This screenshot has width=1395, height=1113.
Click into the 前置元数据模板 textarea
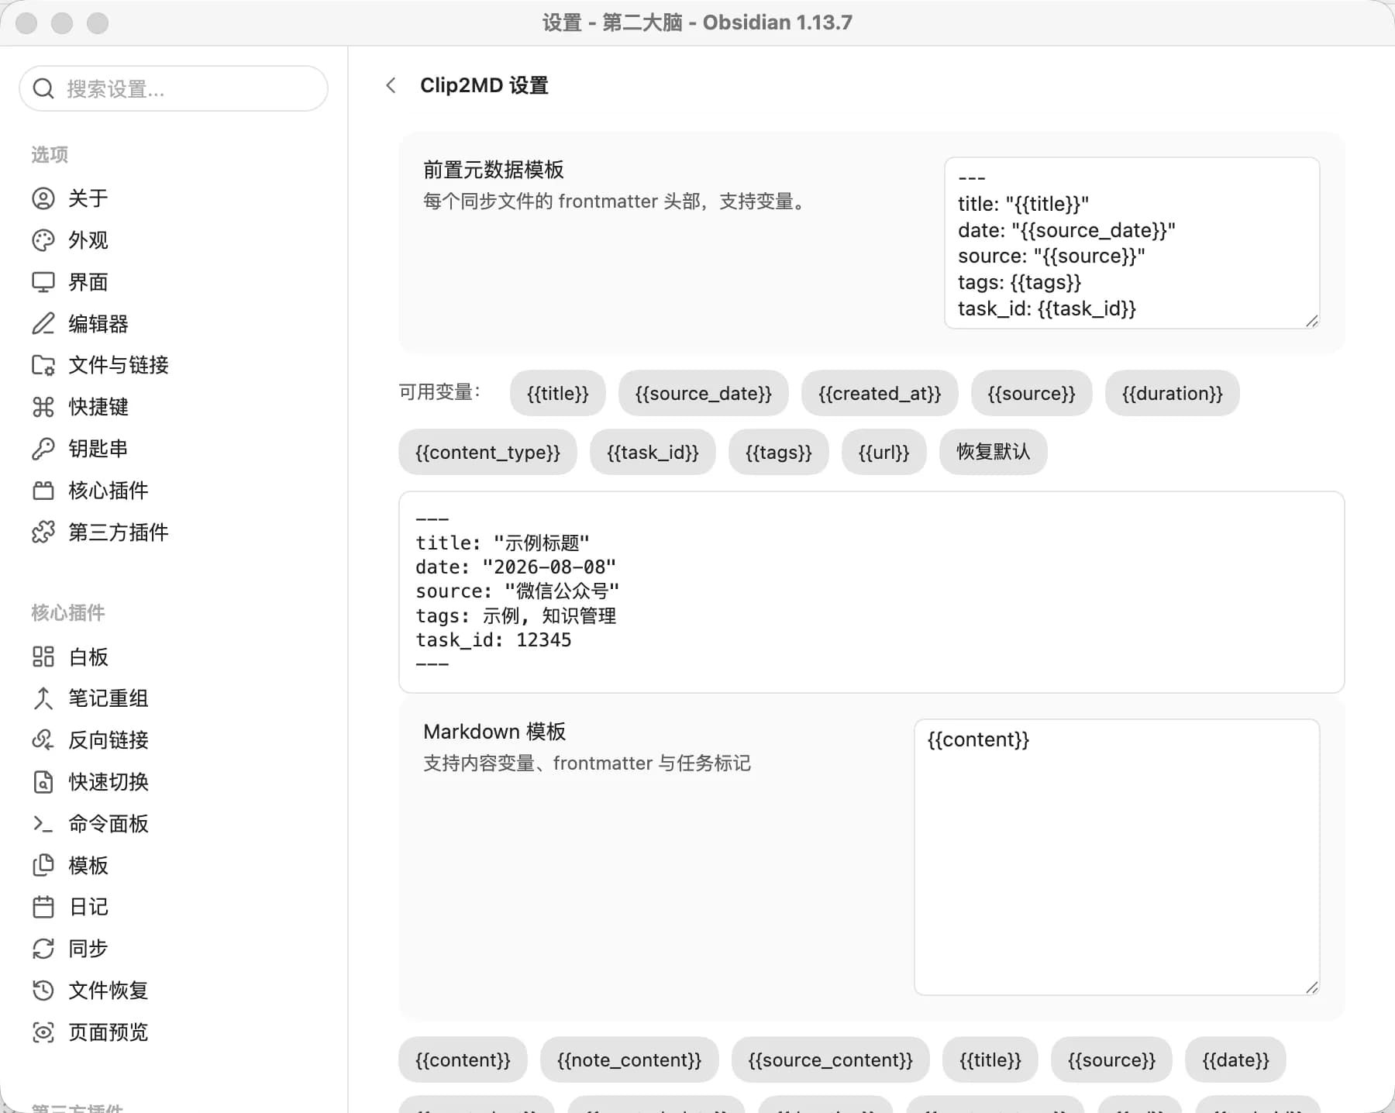pos(1131,243)
